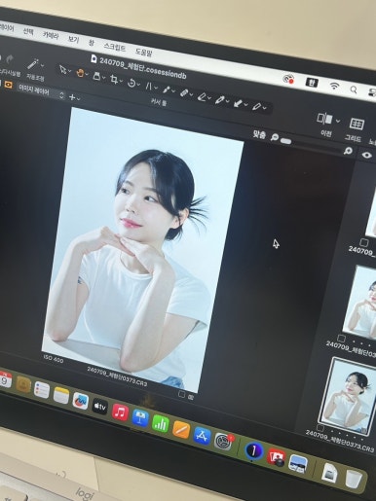Select the Apply Adjustments arrow tool
The width and height of the screenshot is (376, 501).
238,103
